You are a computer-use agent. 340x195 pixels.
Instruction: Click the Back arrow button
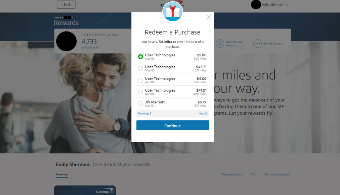66,5
